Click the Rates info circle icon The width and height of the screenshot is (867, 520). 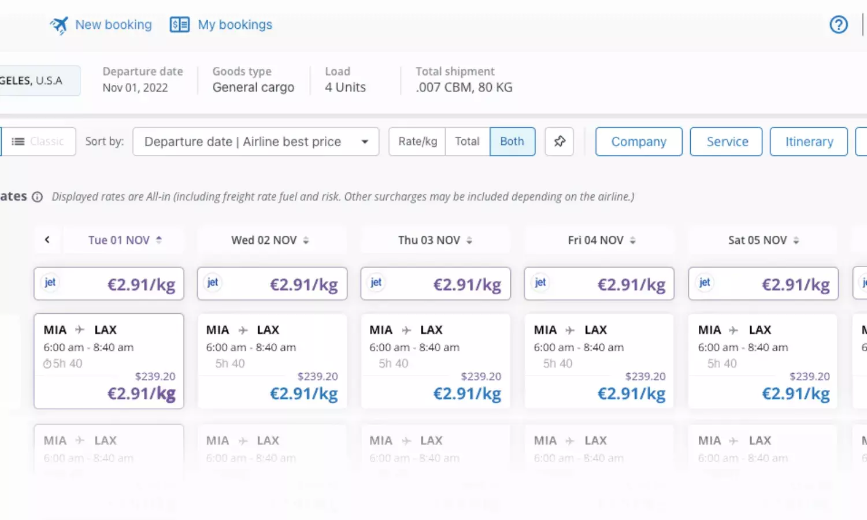pyautogui.click(x=37, y=197)
